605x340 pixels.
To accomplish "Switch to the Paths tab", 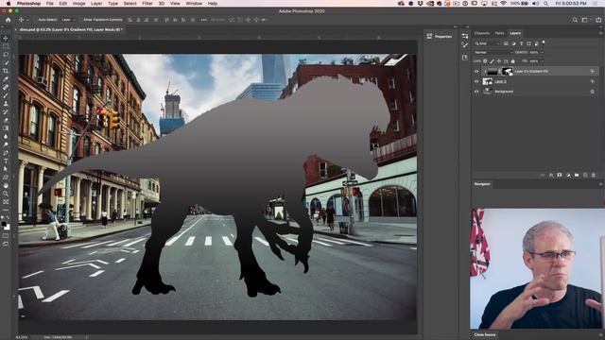I will (500, 33).
